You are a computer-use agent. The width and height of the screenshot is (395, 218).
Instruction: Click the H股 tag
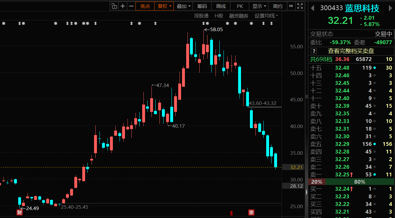click(x=219, y=16)
